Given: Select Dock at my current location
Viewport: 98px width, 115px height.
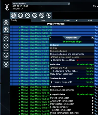Looking at the screenshot, I should 72,57.
